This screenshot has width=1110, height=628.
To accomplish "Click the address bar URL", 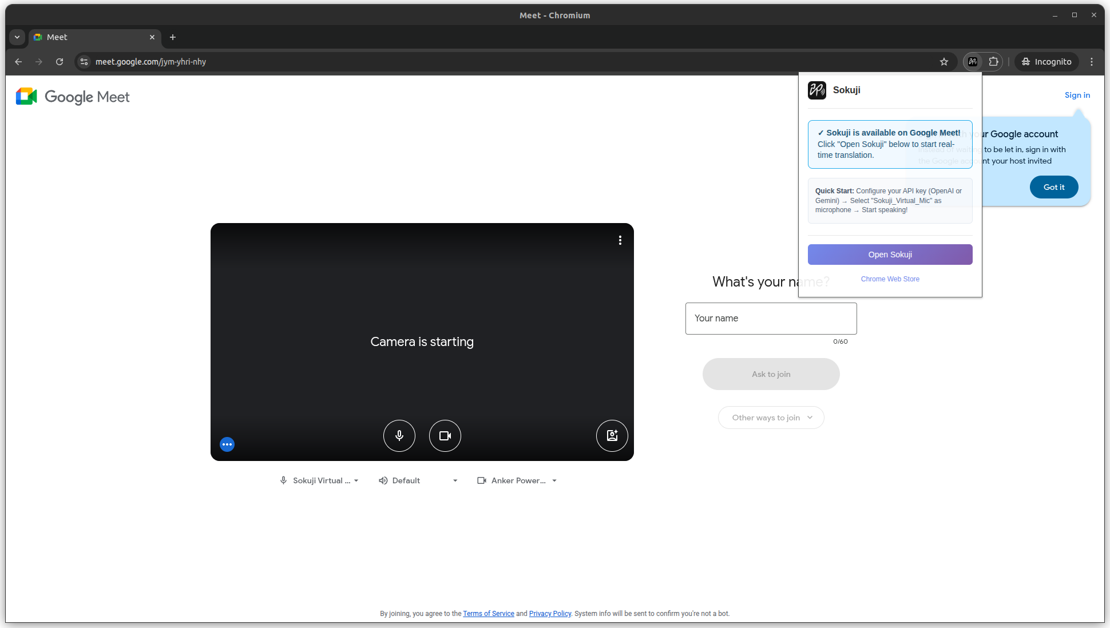I will [x=150, y=62].
